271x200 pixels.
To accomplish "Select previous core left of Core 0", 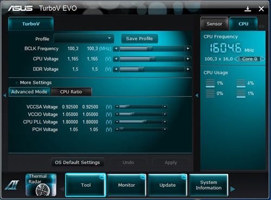I will pyautogui.click(x=236, y=59).
